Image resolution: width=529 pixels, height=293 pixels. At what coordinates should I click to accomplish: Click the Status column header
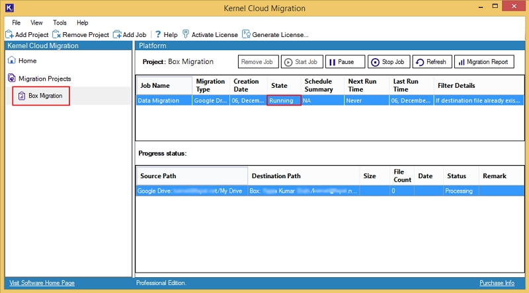461,176
